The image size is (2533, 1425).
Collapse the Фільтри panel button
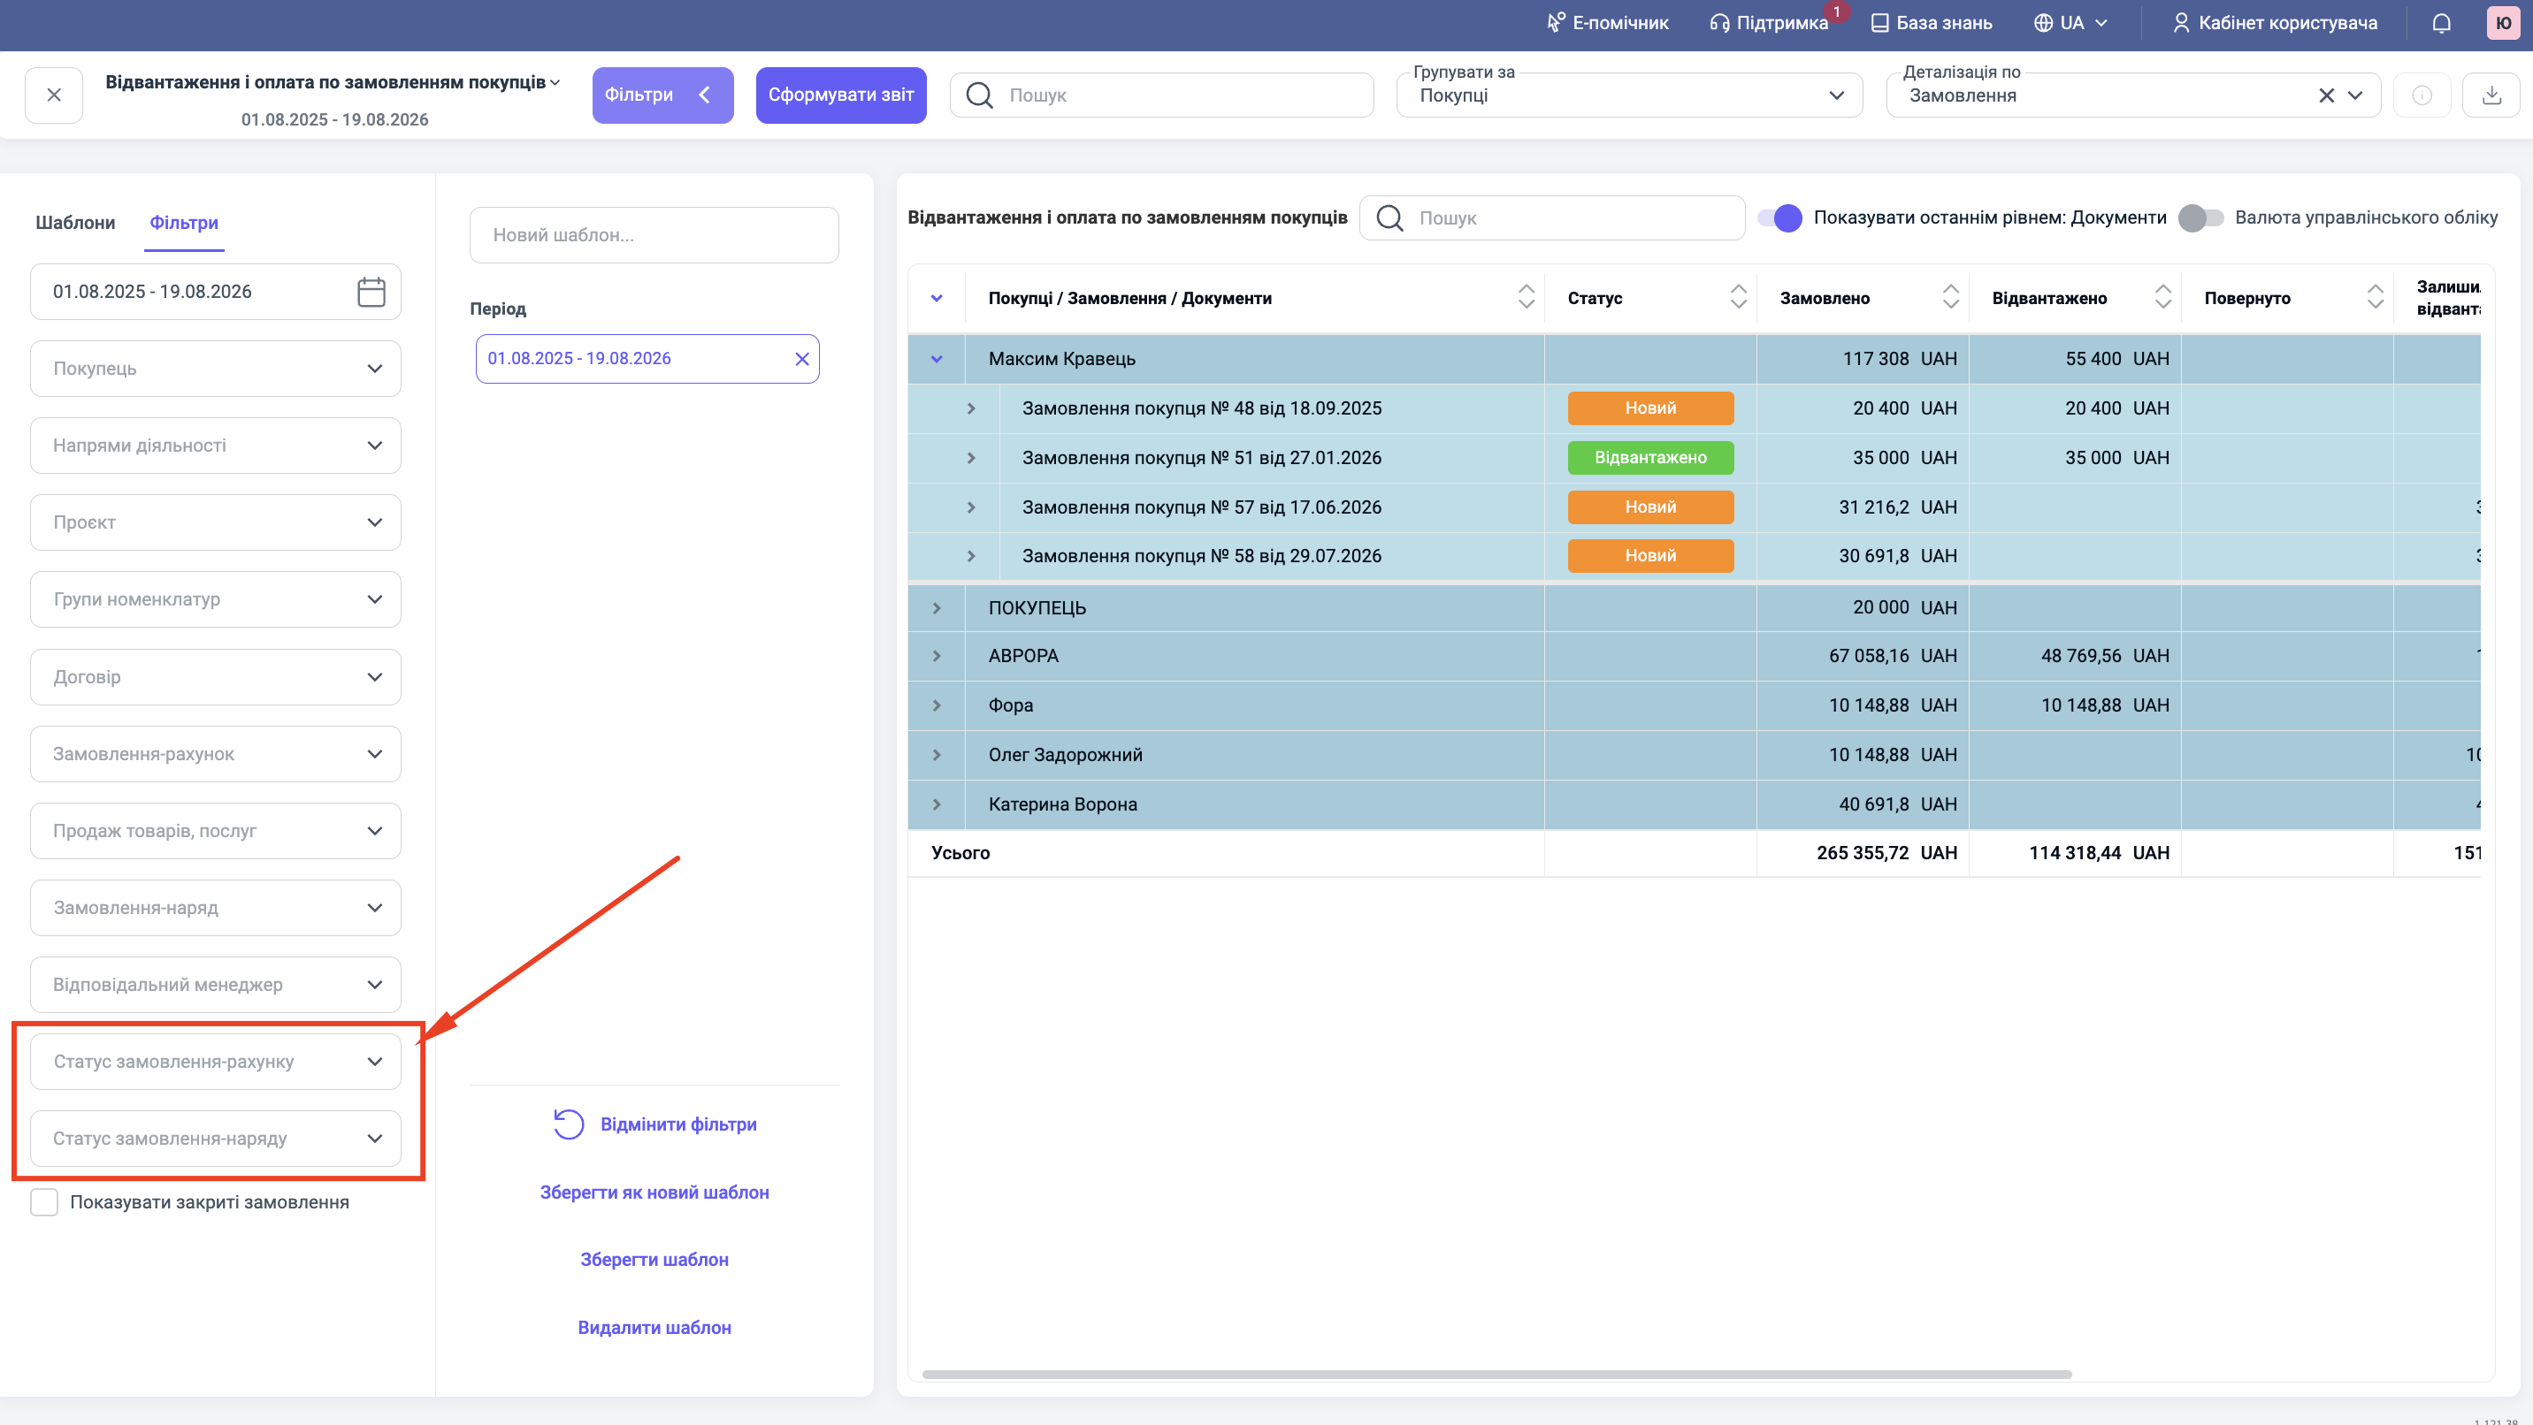662,95
